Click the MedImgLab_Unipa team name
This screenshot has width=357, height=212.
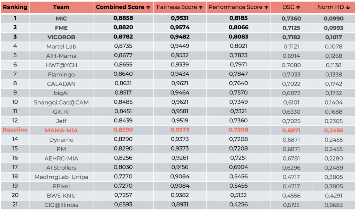(61, 177)
